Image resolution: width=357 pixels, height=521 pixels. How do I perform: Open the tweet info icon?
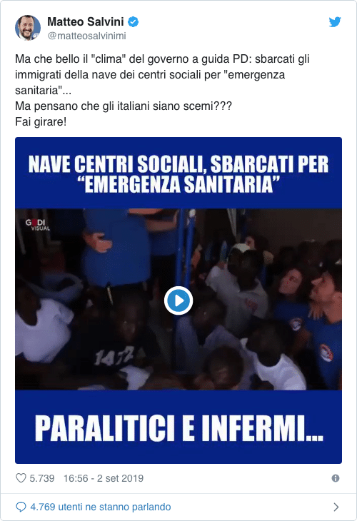(336, 478)
